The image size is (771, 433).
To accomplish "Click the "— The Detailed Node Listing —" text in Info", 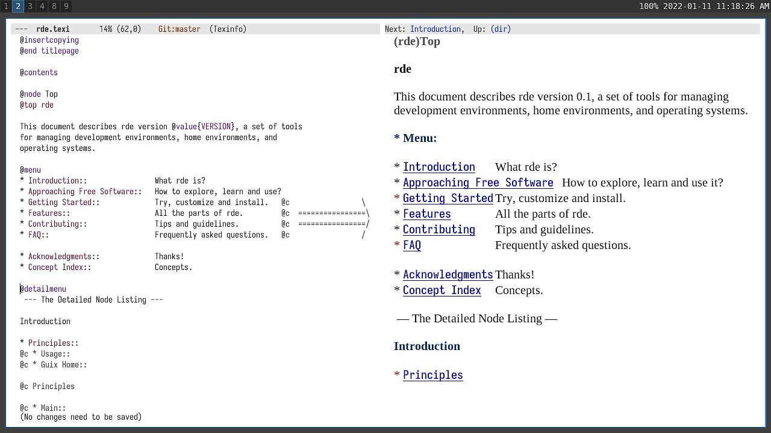I will coord(477,319).
